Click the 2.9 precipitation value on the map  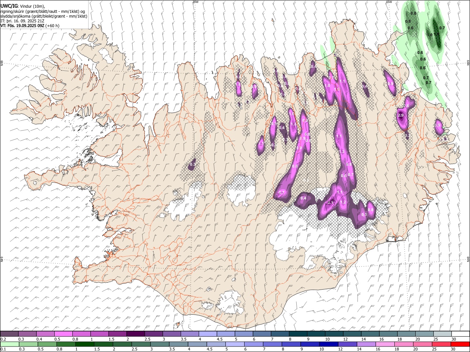point(401,115)
